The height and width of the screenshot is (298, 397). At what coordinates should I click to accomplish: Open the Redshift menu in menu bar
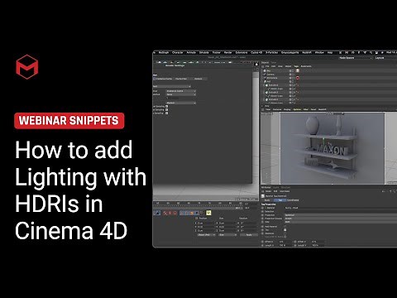307,52
